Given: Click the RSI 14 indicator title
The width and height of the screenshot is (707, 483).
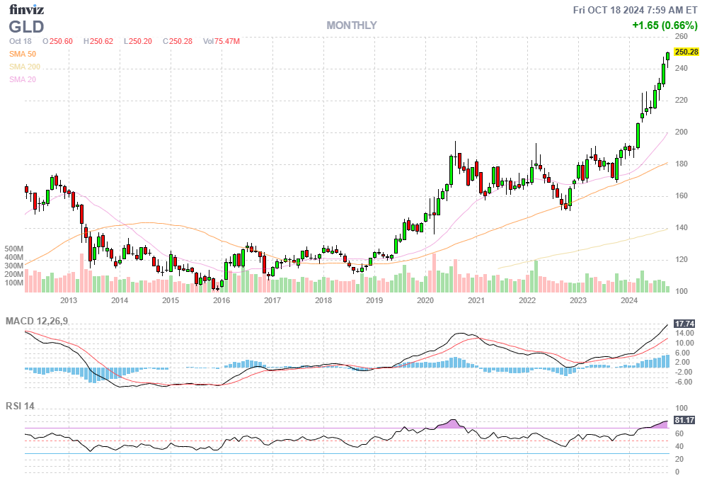Looking at the screenshot, I should pyautogui.click(x=21, y=407).
